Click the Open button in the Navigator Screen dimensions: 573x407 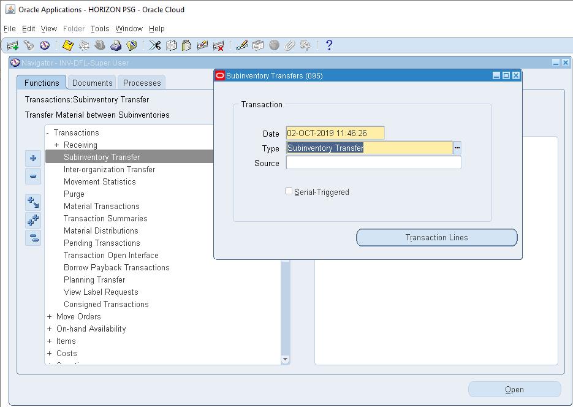pos(514,389)
